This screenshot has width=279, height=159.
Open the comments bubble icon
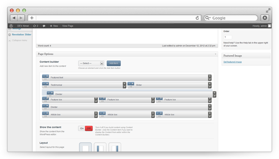point(44,26)
